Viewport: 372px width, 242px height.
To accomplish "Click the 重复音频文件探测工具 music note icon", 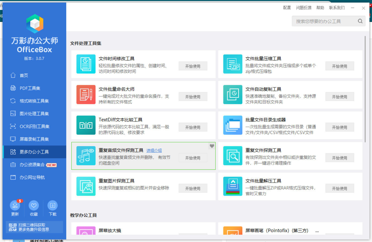I will (86, 156).
